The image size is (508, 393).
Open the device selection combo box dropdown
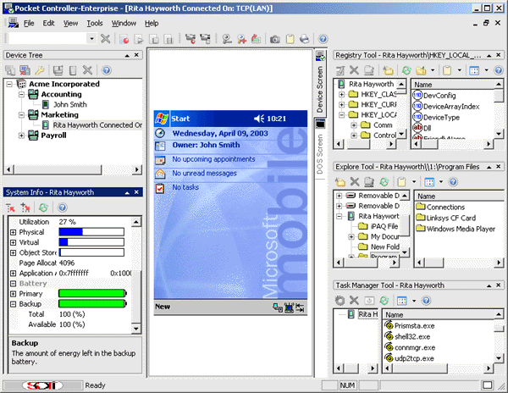coord(91,39)
